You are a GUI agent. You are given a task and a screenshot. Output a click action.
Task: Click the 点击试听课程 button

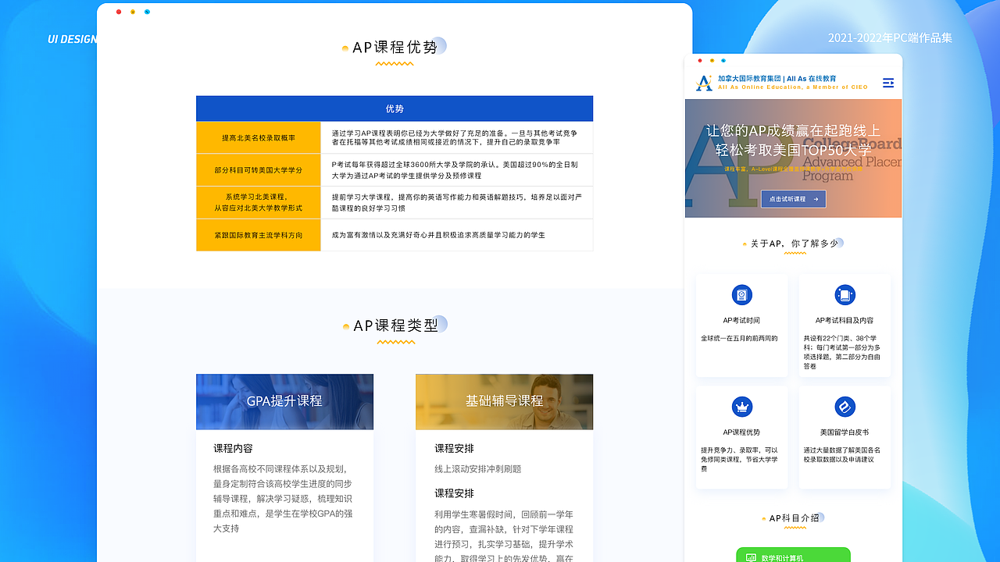click(793, 199)
